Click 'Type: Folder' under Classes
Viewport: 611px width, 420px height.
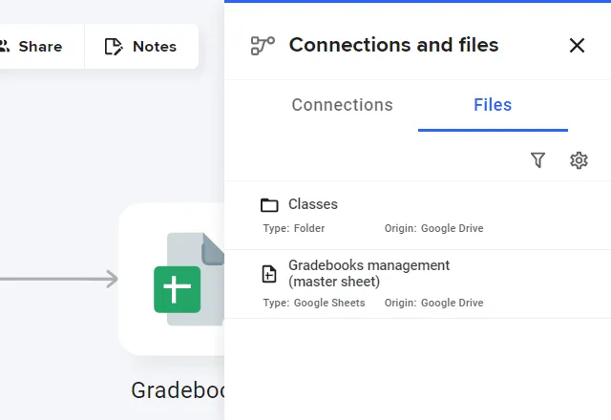294,228
